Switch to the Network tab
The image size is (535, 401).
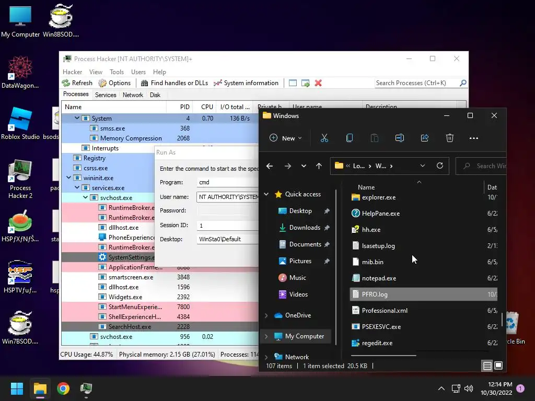[x=133, y=95]
